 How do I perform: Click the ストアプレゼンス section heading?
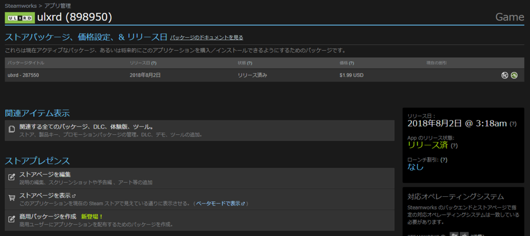click(37, 161)
